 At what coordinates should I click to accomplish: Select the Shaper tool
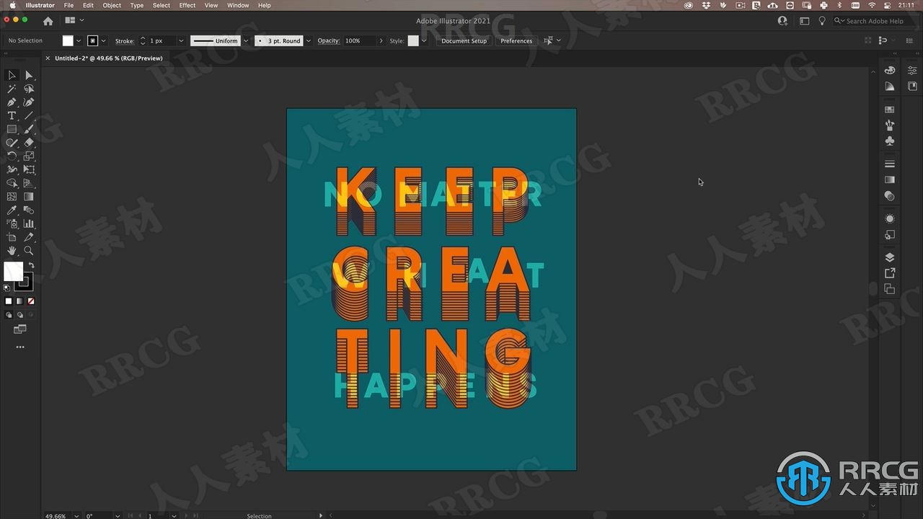click(x=12, y=143)
